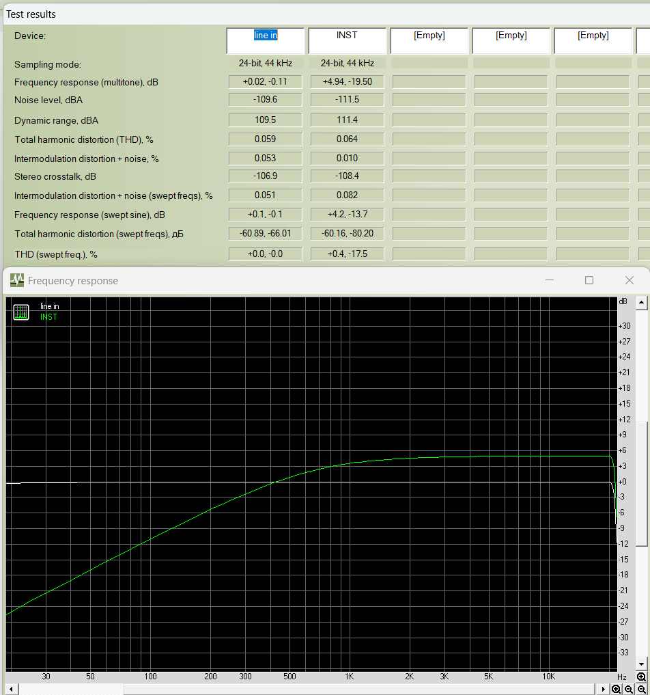
Task: Click the zoom-in magnifier right of Hz label
Action: coord(641,677)
